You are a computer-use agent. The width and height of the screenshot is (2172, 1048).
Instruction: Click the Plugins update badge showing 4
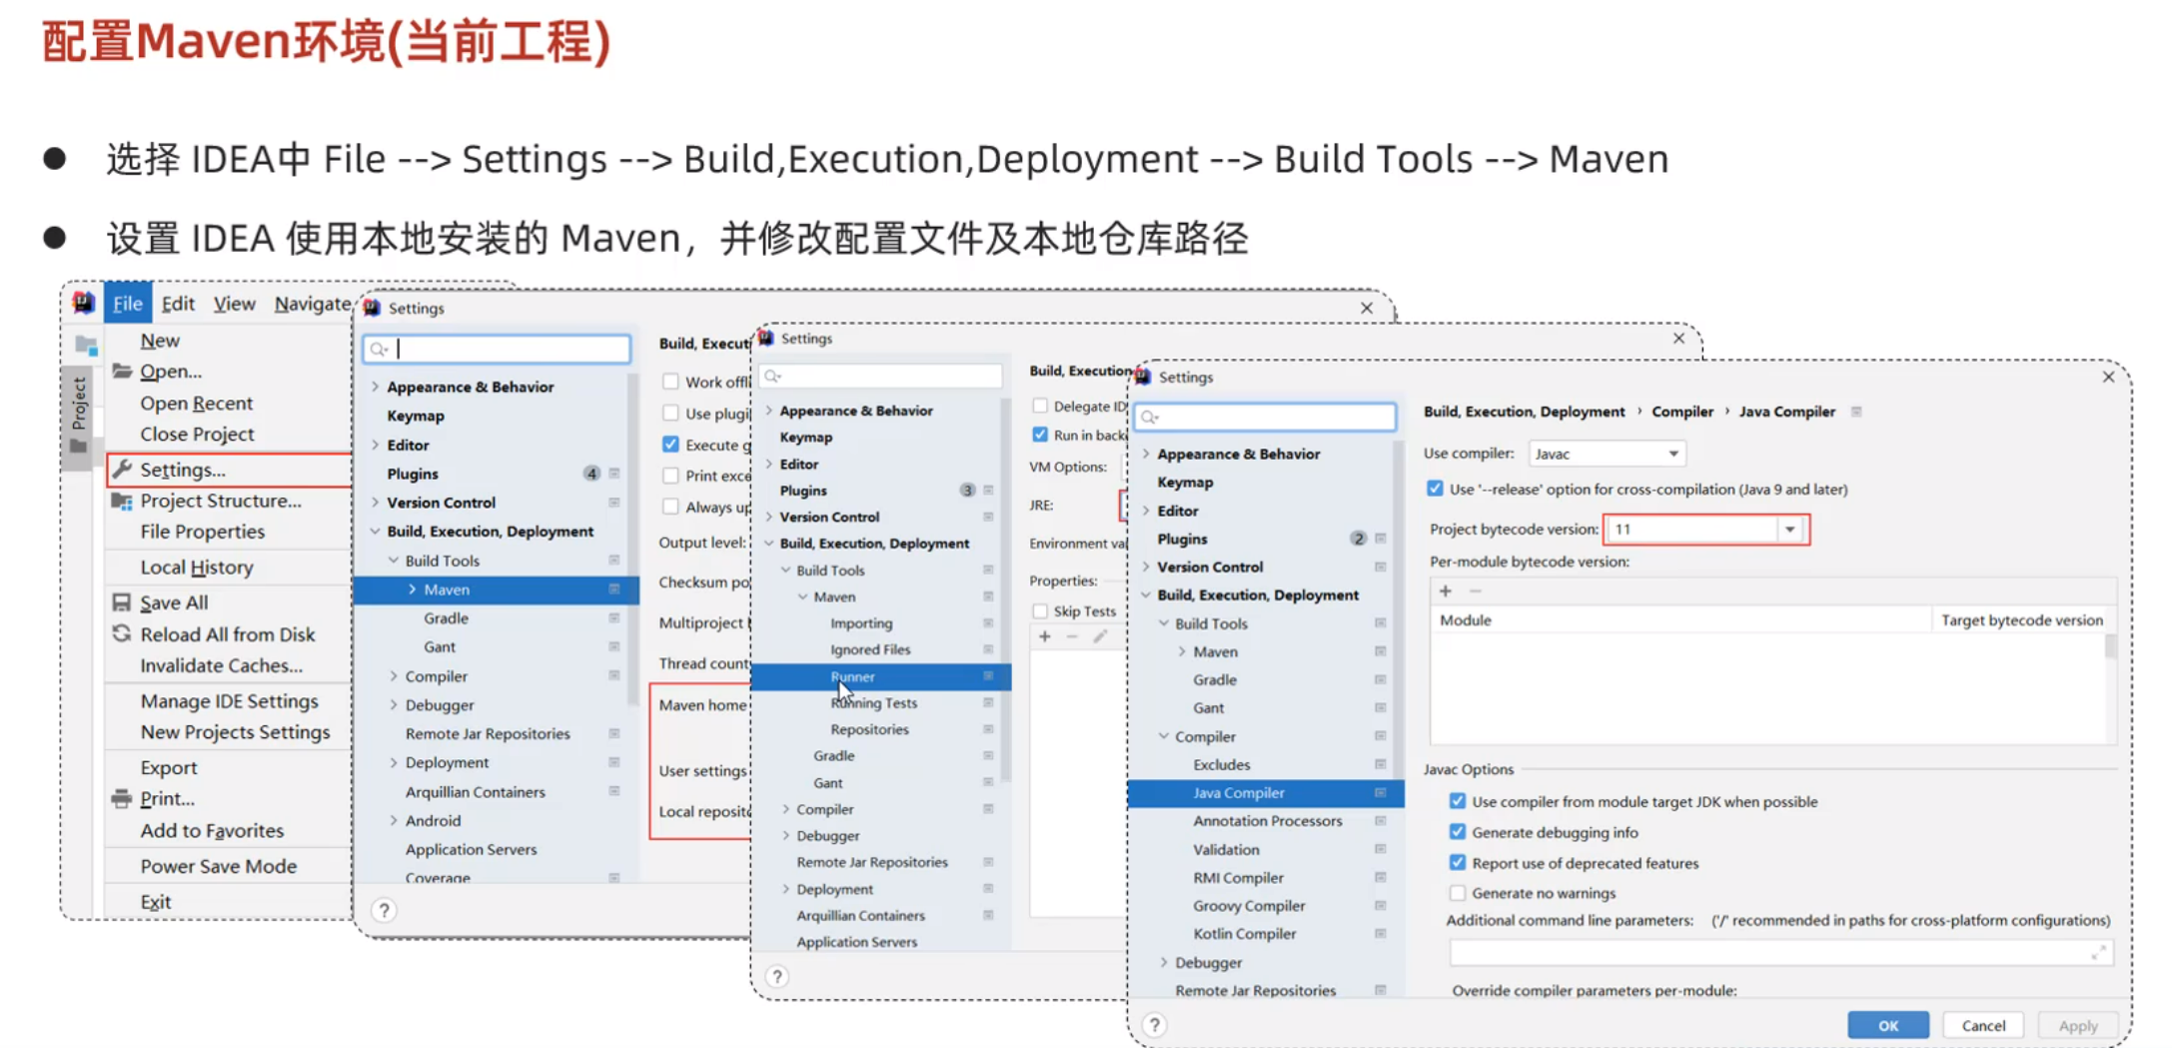tap(591, 474)
